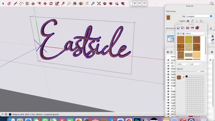Select the red Move tool
The width and height of the screenshot is (215, 121).
tap(45, 4)
